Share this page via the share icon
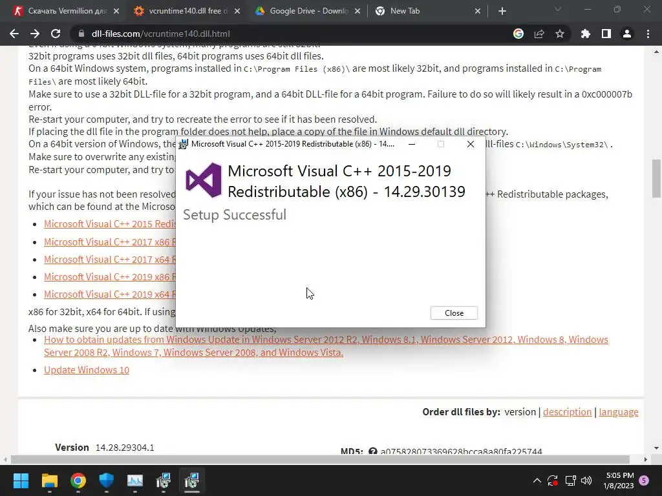The image size is (662, 496). (x=539, y=34)
